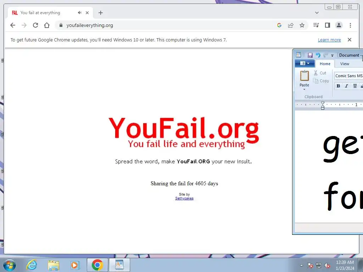
Task: Switch to WordPad View tab
Action: 345,64
